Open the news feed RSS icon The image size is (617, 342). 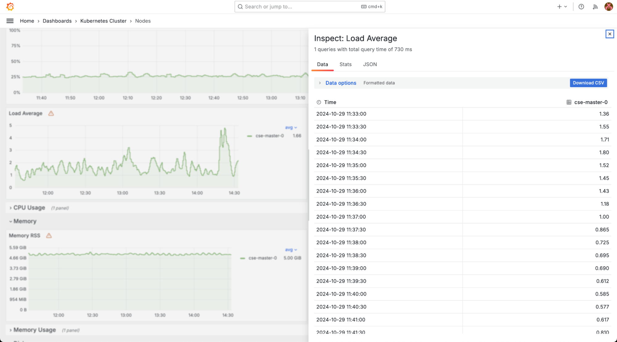point(595,6)
